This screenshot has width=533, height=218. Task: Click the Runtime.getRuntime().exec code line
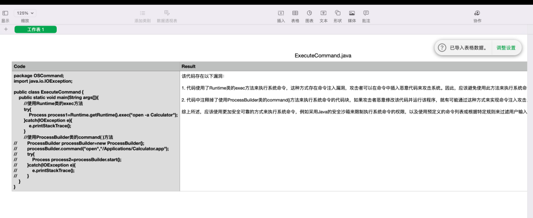point(104,115)
